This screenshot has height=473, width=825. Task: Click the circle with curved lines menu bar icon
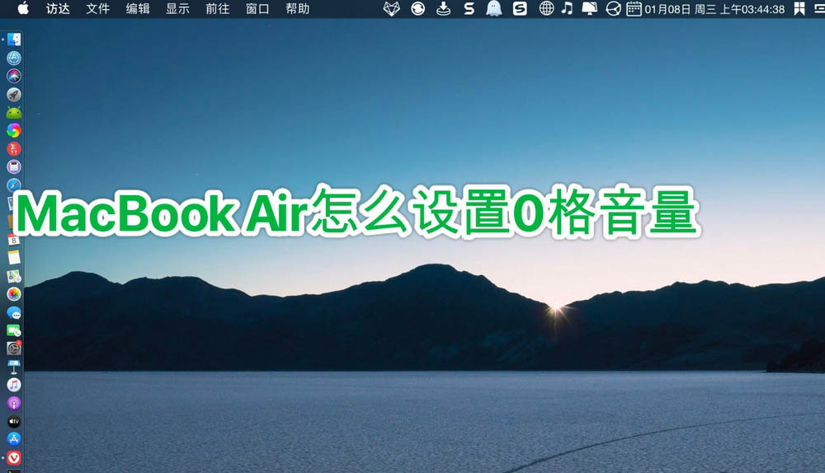tap(614, 8)
